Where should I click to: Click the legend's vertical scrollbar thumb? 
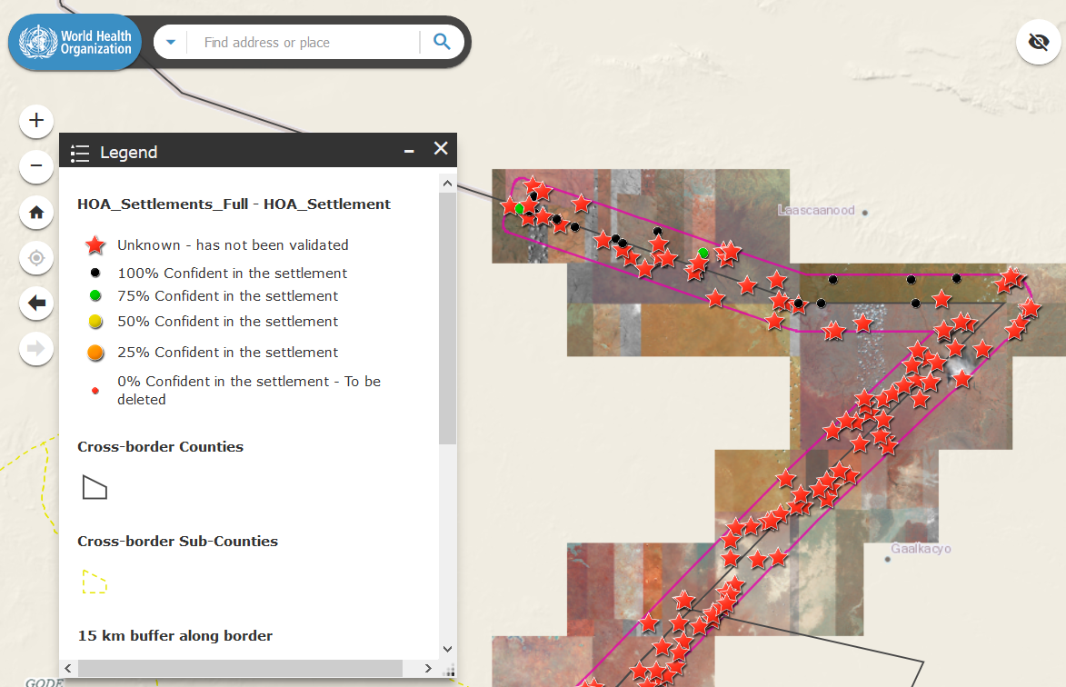tap(446, 318)
